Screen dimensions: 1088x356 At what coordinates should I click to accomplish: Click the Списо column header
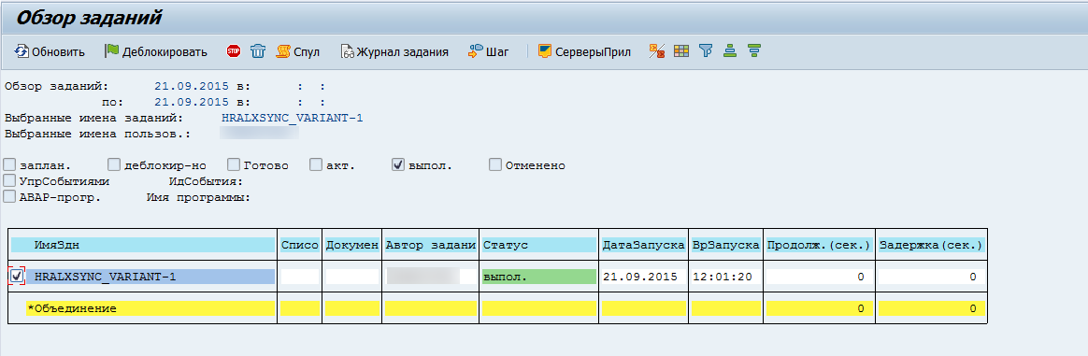300,245
